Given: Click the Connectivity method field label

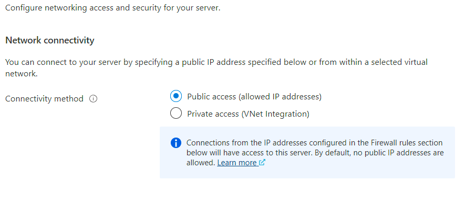Looking at the screenshot, I should pos(44,99).
